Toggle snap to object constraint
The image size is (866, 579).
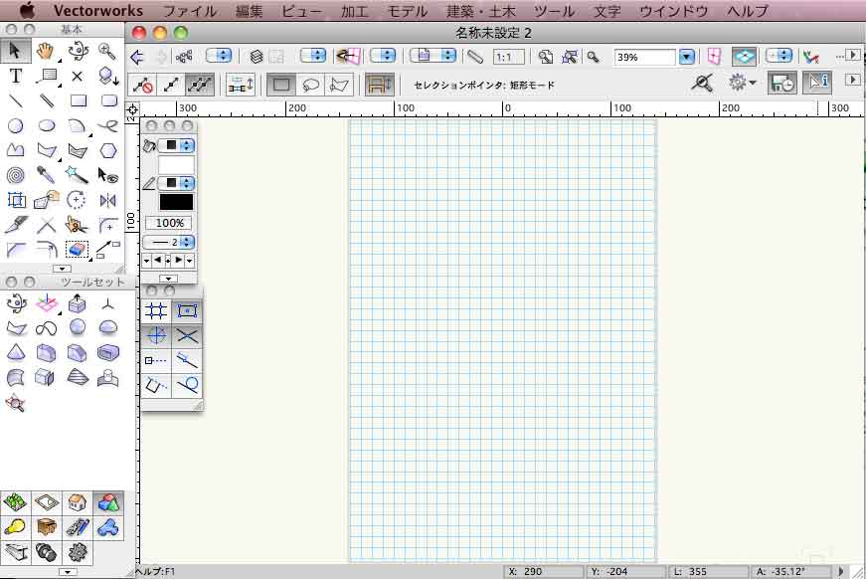[x=187, y=310]
